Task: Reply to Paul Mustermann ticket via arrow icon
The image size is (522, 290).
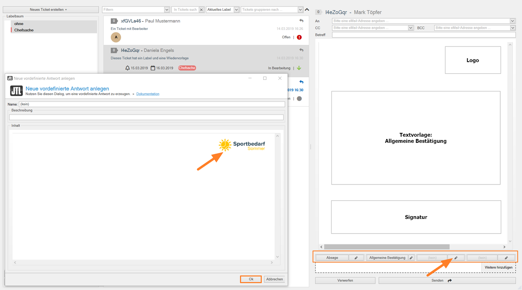Action: pyautogui.click(x=301, y=21)
